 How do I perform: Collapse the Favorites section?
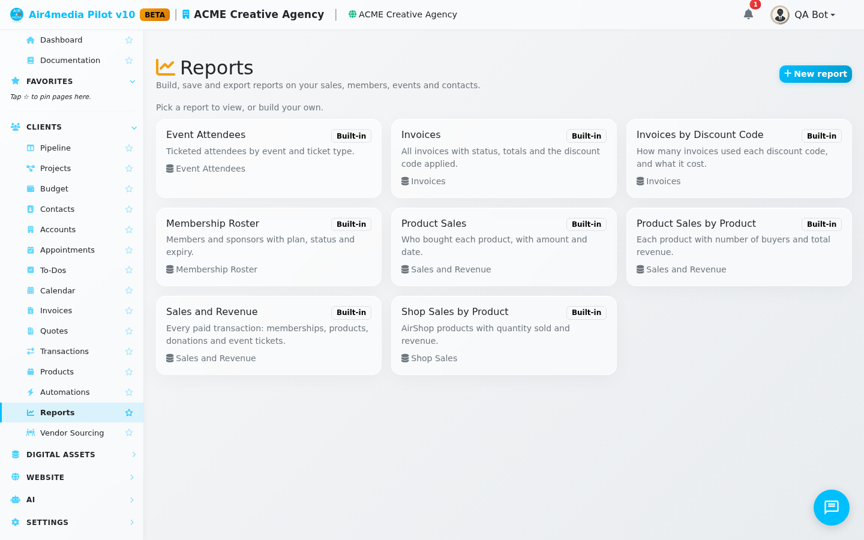tap(133, 82)
